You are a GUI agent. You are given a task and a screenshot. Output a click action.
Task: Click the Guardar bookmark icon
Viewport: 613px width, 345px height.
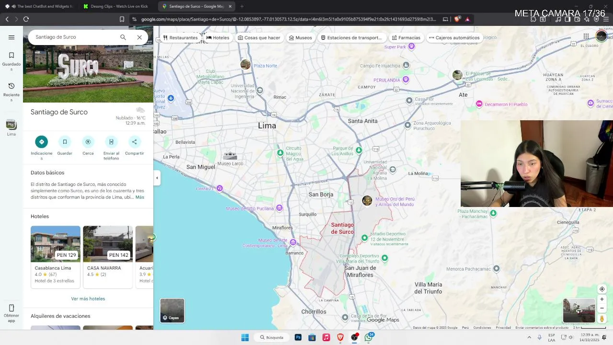(x=65, y=142)
